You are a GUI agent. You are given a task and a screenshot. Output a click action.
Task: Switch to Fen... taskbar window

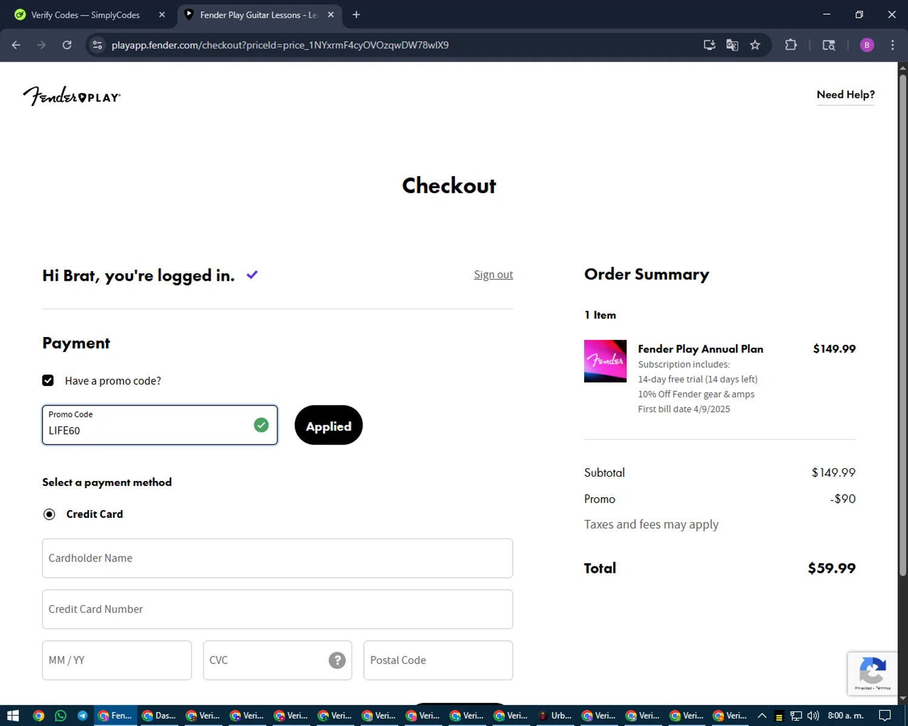[x=115, y=716]
